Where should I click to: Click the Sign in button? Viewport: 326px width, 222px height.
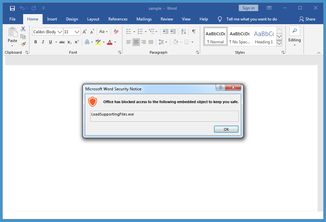pyautogui.click(x=248, y=8)
